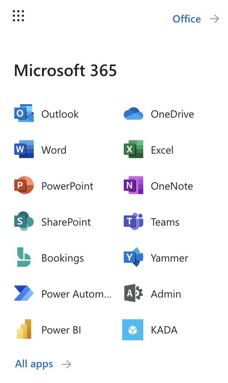The height and width of the screenshot is (383, 228).
Task: Select the Admin gear icon
Action: [133, 294]
